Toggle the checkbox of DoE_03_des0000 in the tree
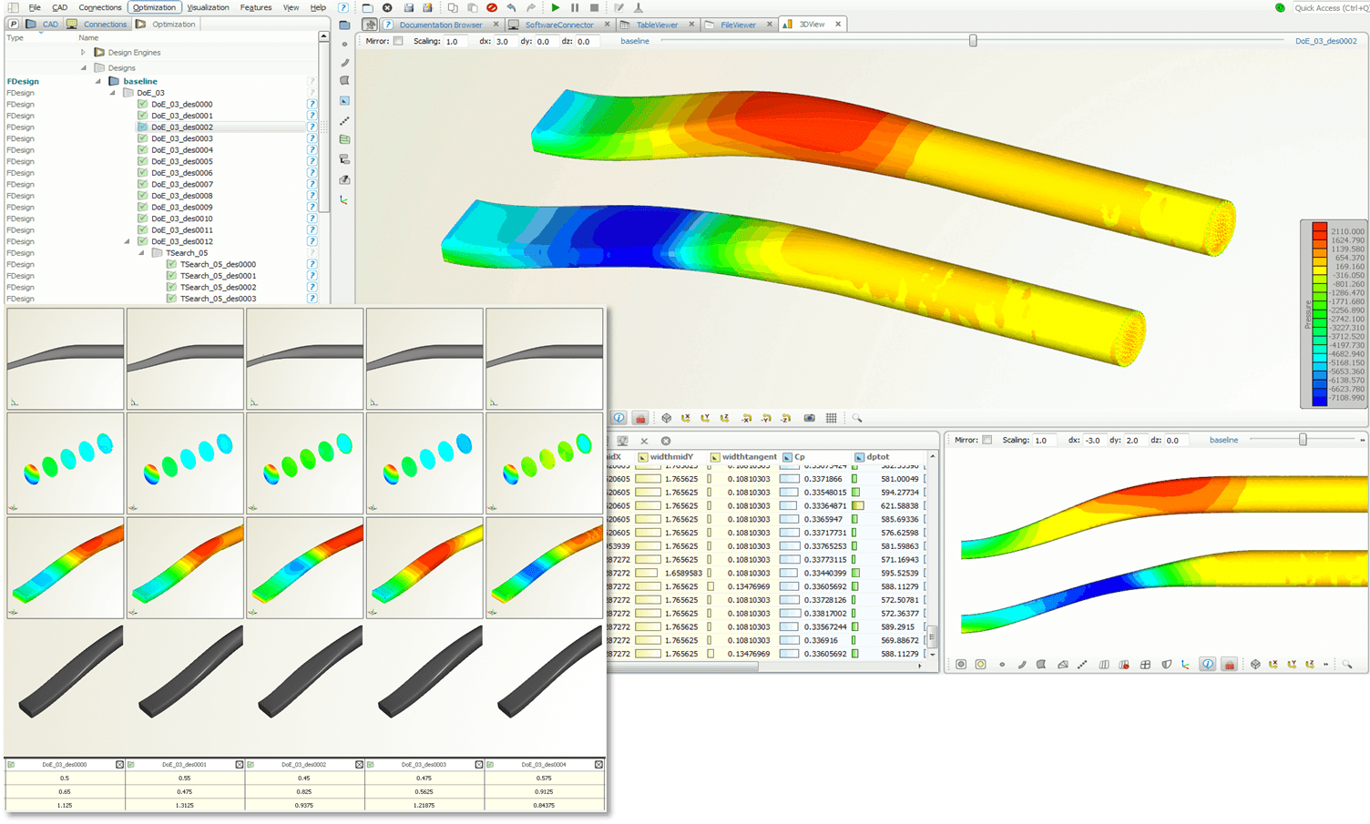 (x=142, y=104)
